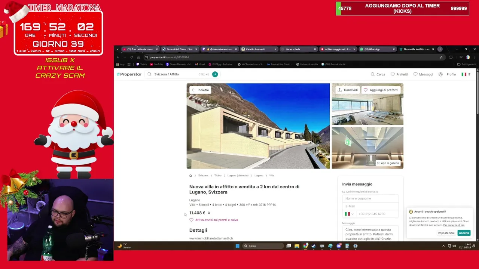Click the E-Mail field
Screen dimensions: 479x269
click(x=370, y=206)
